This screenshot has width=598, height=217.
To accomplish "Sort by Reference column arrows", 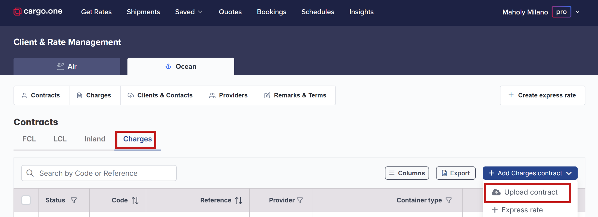I will pos(239,200).
